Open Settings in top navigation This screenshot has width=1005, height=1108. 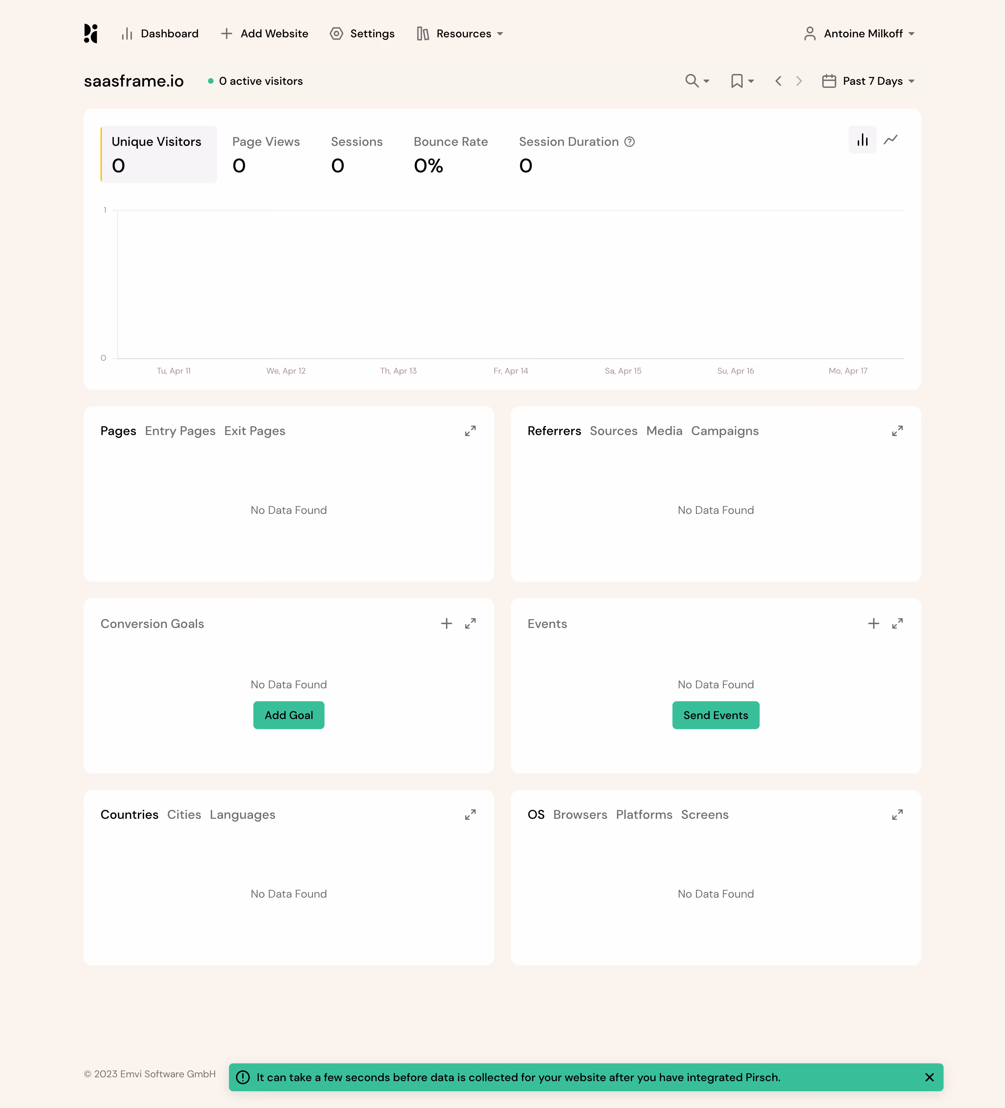coord(362,33)
